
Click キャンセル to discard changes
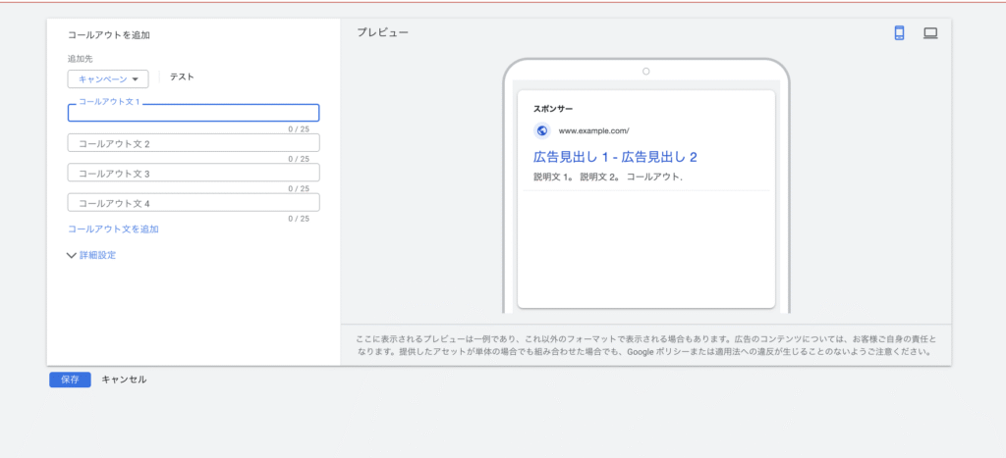pyautogui.click(x=124, y=380)
